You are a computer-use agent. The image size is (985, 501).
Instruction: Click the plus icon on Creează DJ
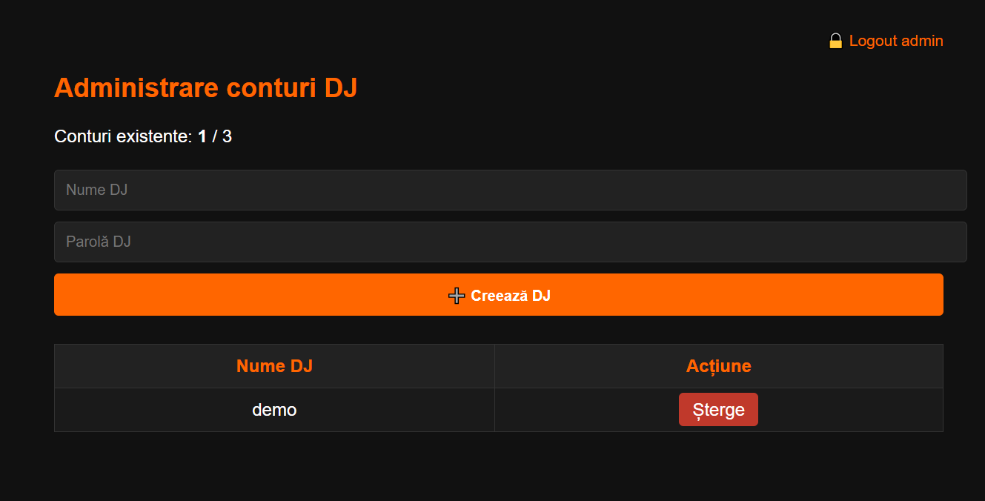[457, 296]
